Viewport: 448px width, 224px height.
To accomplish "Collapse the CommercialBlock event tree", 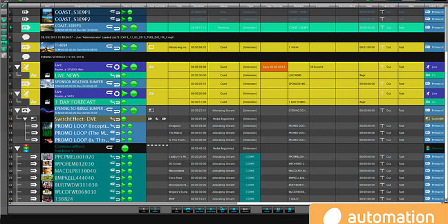I will pyautogui.click(x=17, y=148).
